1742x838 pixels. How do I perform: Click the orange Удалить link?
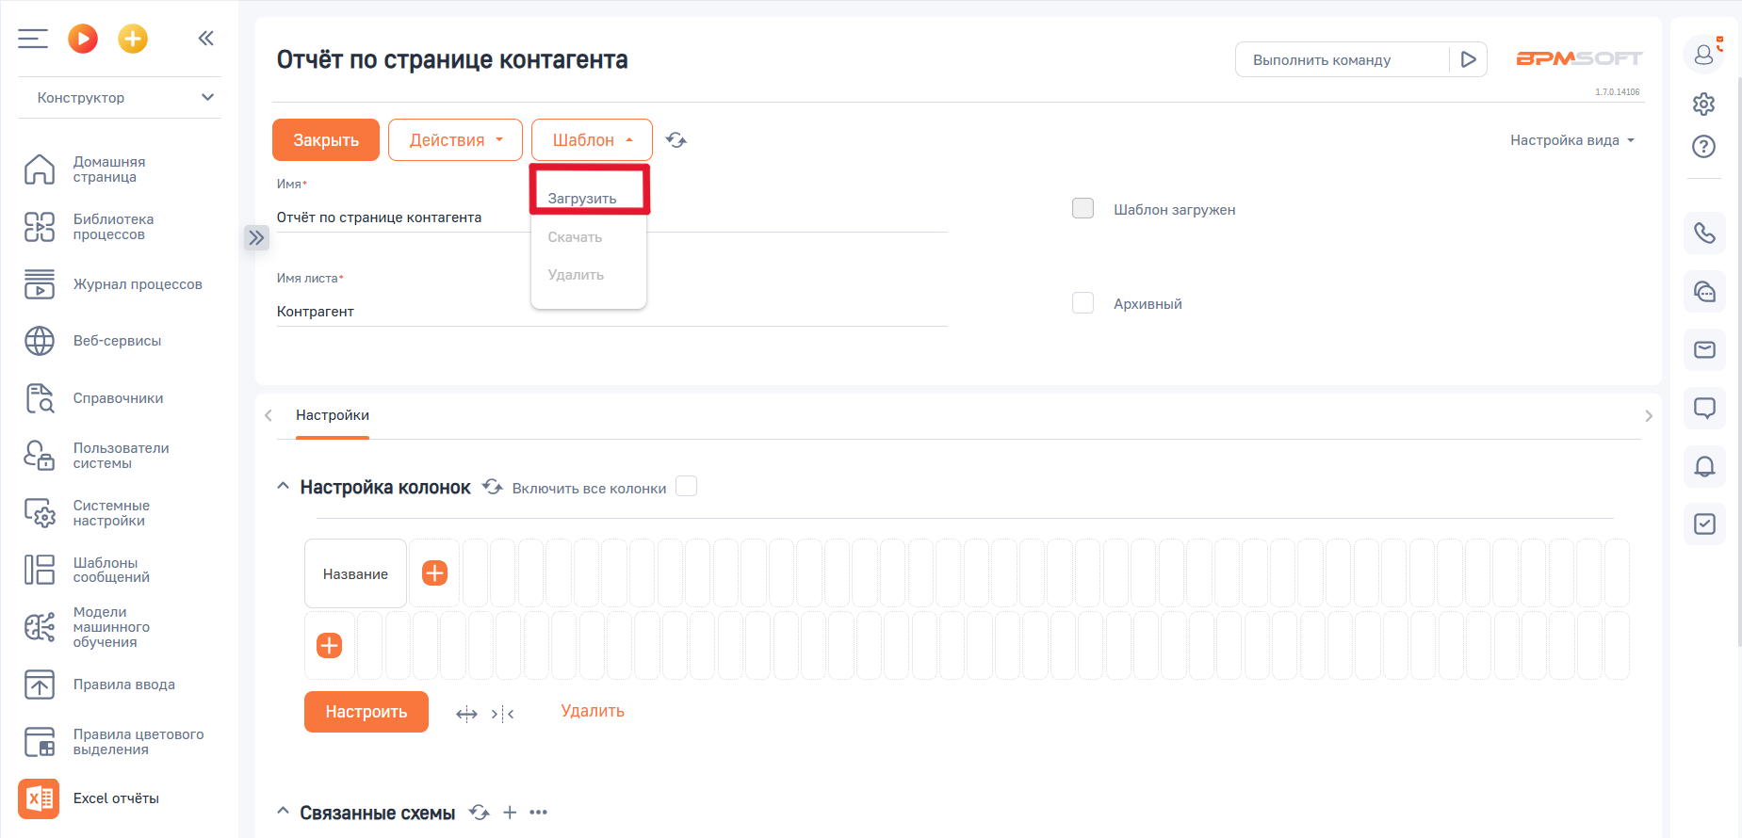[x=593, y=711]
